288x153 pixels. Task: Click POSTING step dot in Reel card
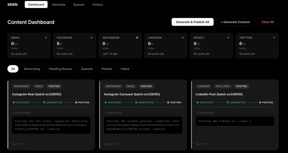(x=76, y=102)
